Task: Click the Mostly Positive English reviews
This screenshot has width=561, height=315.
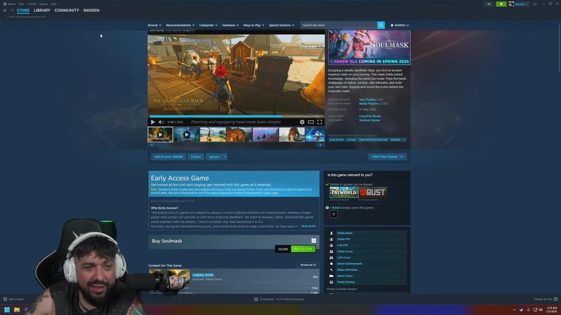Action: [369, 104]
